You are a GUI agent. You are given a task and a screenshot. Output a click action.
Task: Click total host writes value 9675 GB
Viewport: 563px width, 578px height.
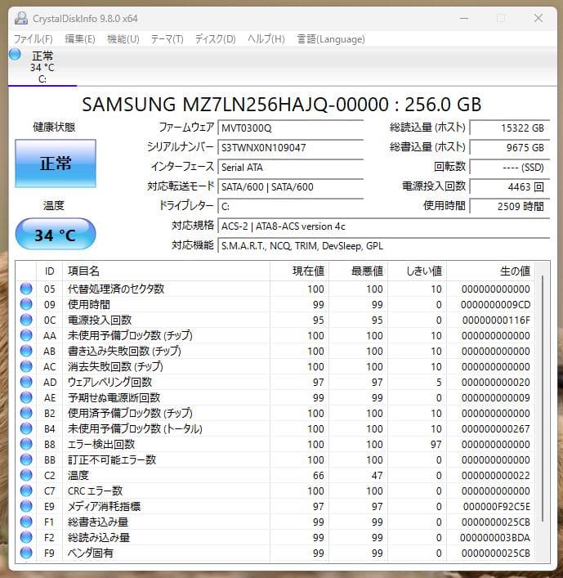pos(510,147)
